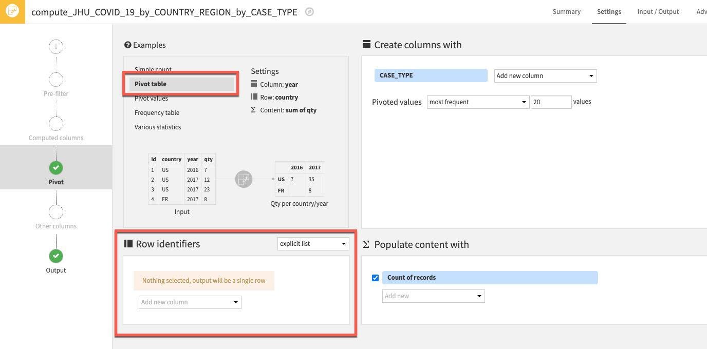This screenshot has width=707, height=349.
Task: Click the edit icon beside recipe name
Action: pyautogui.click(x=309, y=12)
